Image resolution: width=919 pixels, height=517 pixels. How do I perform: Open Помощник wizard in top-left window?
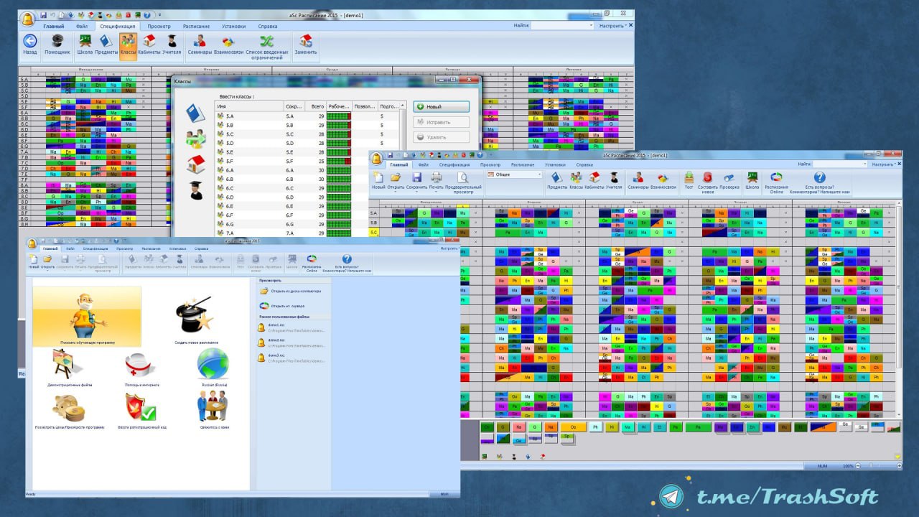(57, 45)
